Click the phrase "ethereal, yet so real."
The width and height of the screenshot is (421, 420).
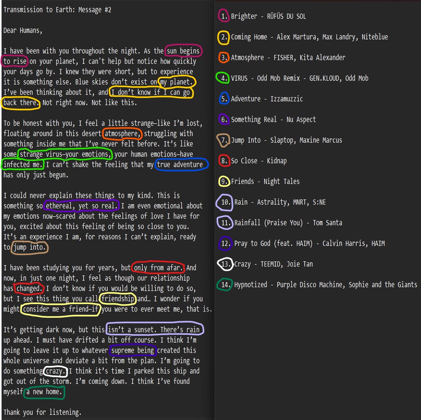82,206
